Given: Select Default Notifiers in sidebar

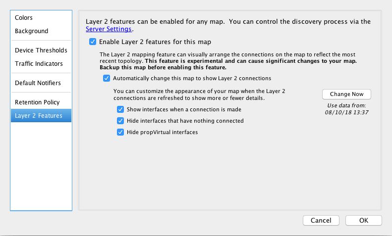Looking at the screenshot, I should pos(38,83).
